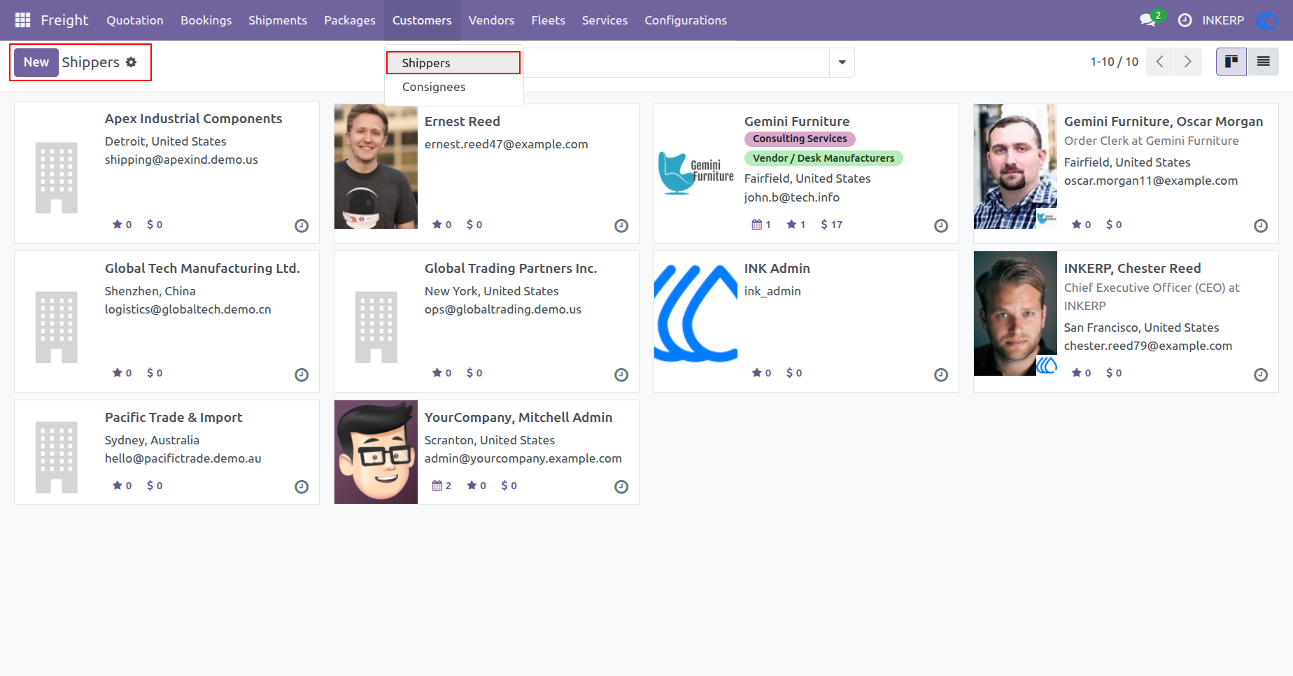The image size is (1293, 676).
Task: Open the apps grid menu icon
Action: pyautogui.click(x=22, y=20)
